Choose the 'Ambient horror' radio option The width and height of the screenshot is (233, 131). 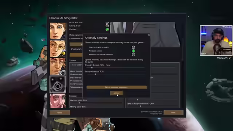133,51
